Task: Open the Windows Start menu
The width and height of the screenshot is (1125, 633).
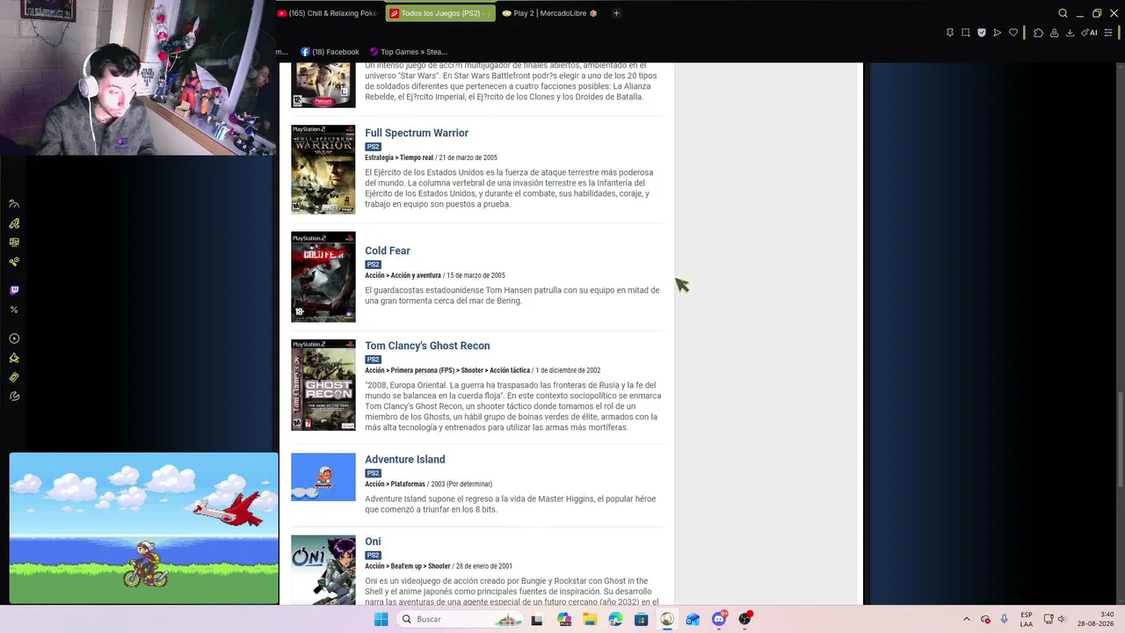Action: coord(381,619)
